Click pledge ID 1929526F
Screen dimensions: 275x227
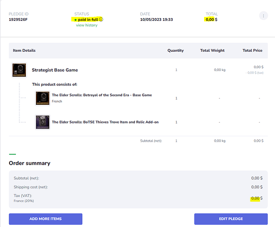tap(18, 20)
